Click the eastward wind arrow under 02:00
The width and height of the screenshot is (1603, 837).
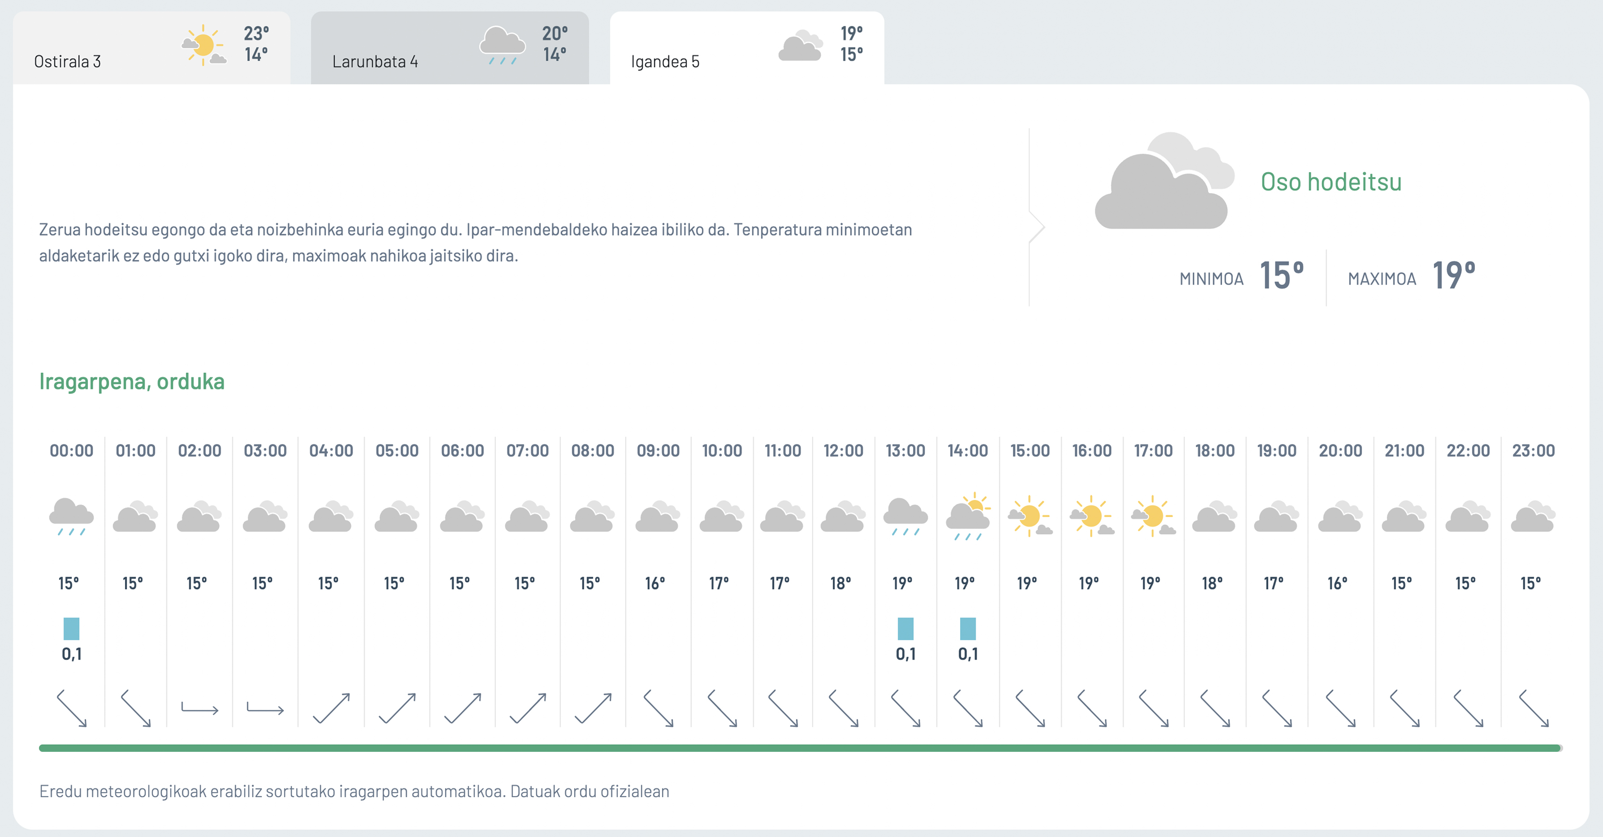(200, 708)
